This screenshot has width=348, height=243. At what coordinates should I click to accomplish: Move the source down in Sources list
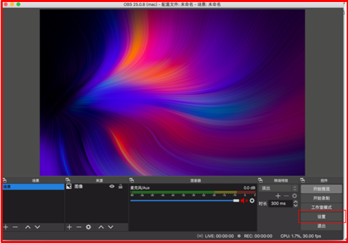coord(111,227)
